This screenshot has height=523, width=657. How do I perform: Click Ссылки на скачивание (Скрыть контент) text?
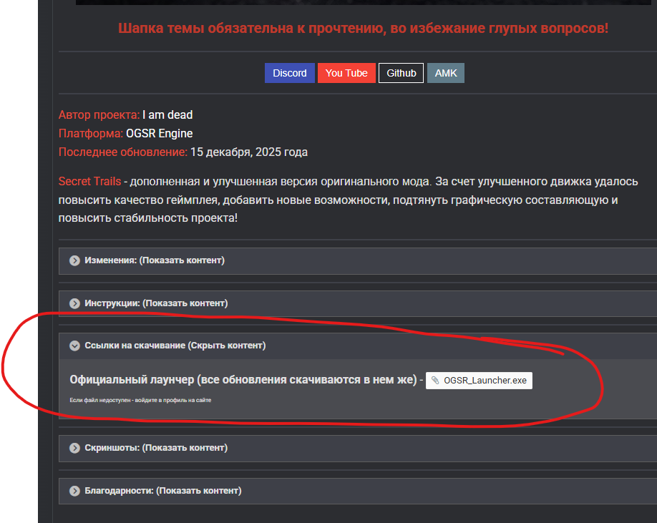[175, 345]
